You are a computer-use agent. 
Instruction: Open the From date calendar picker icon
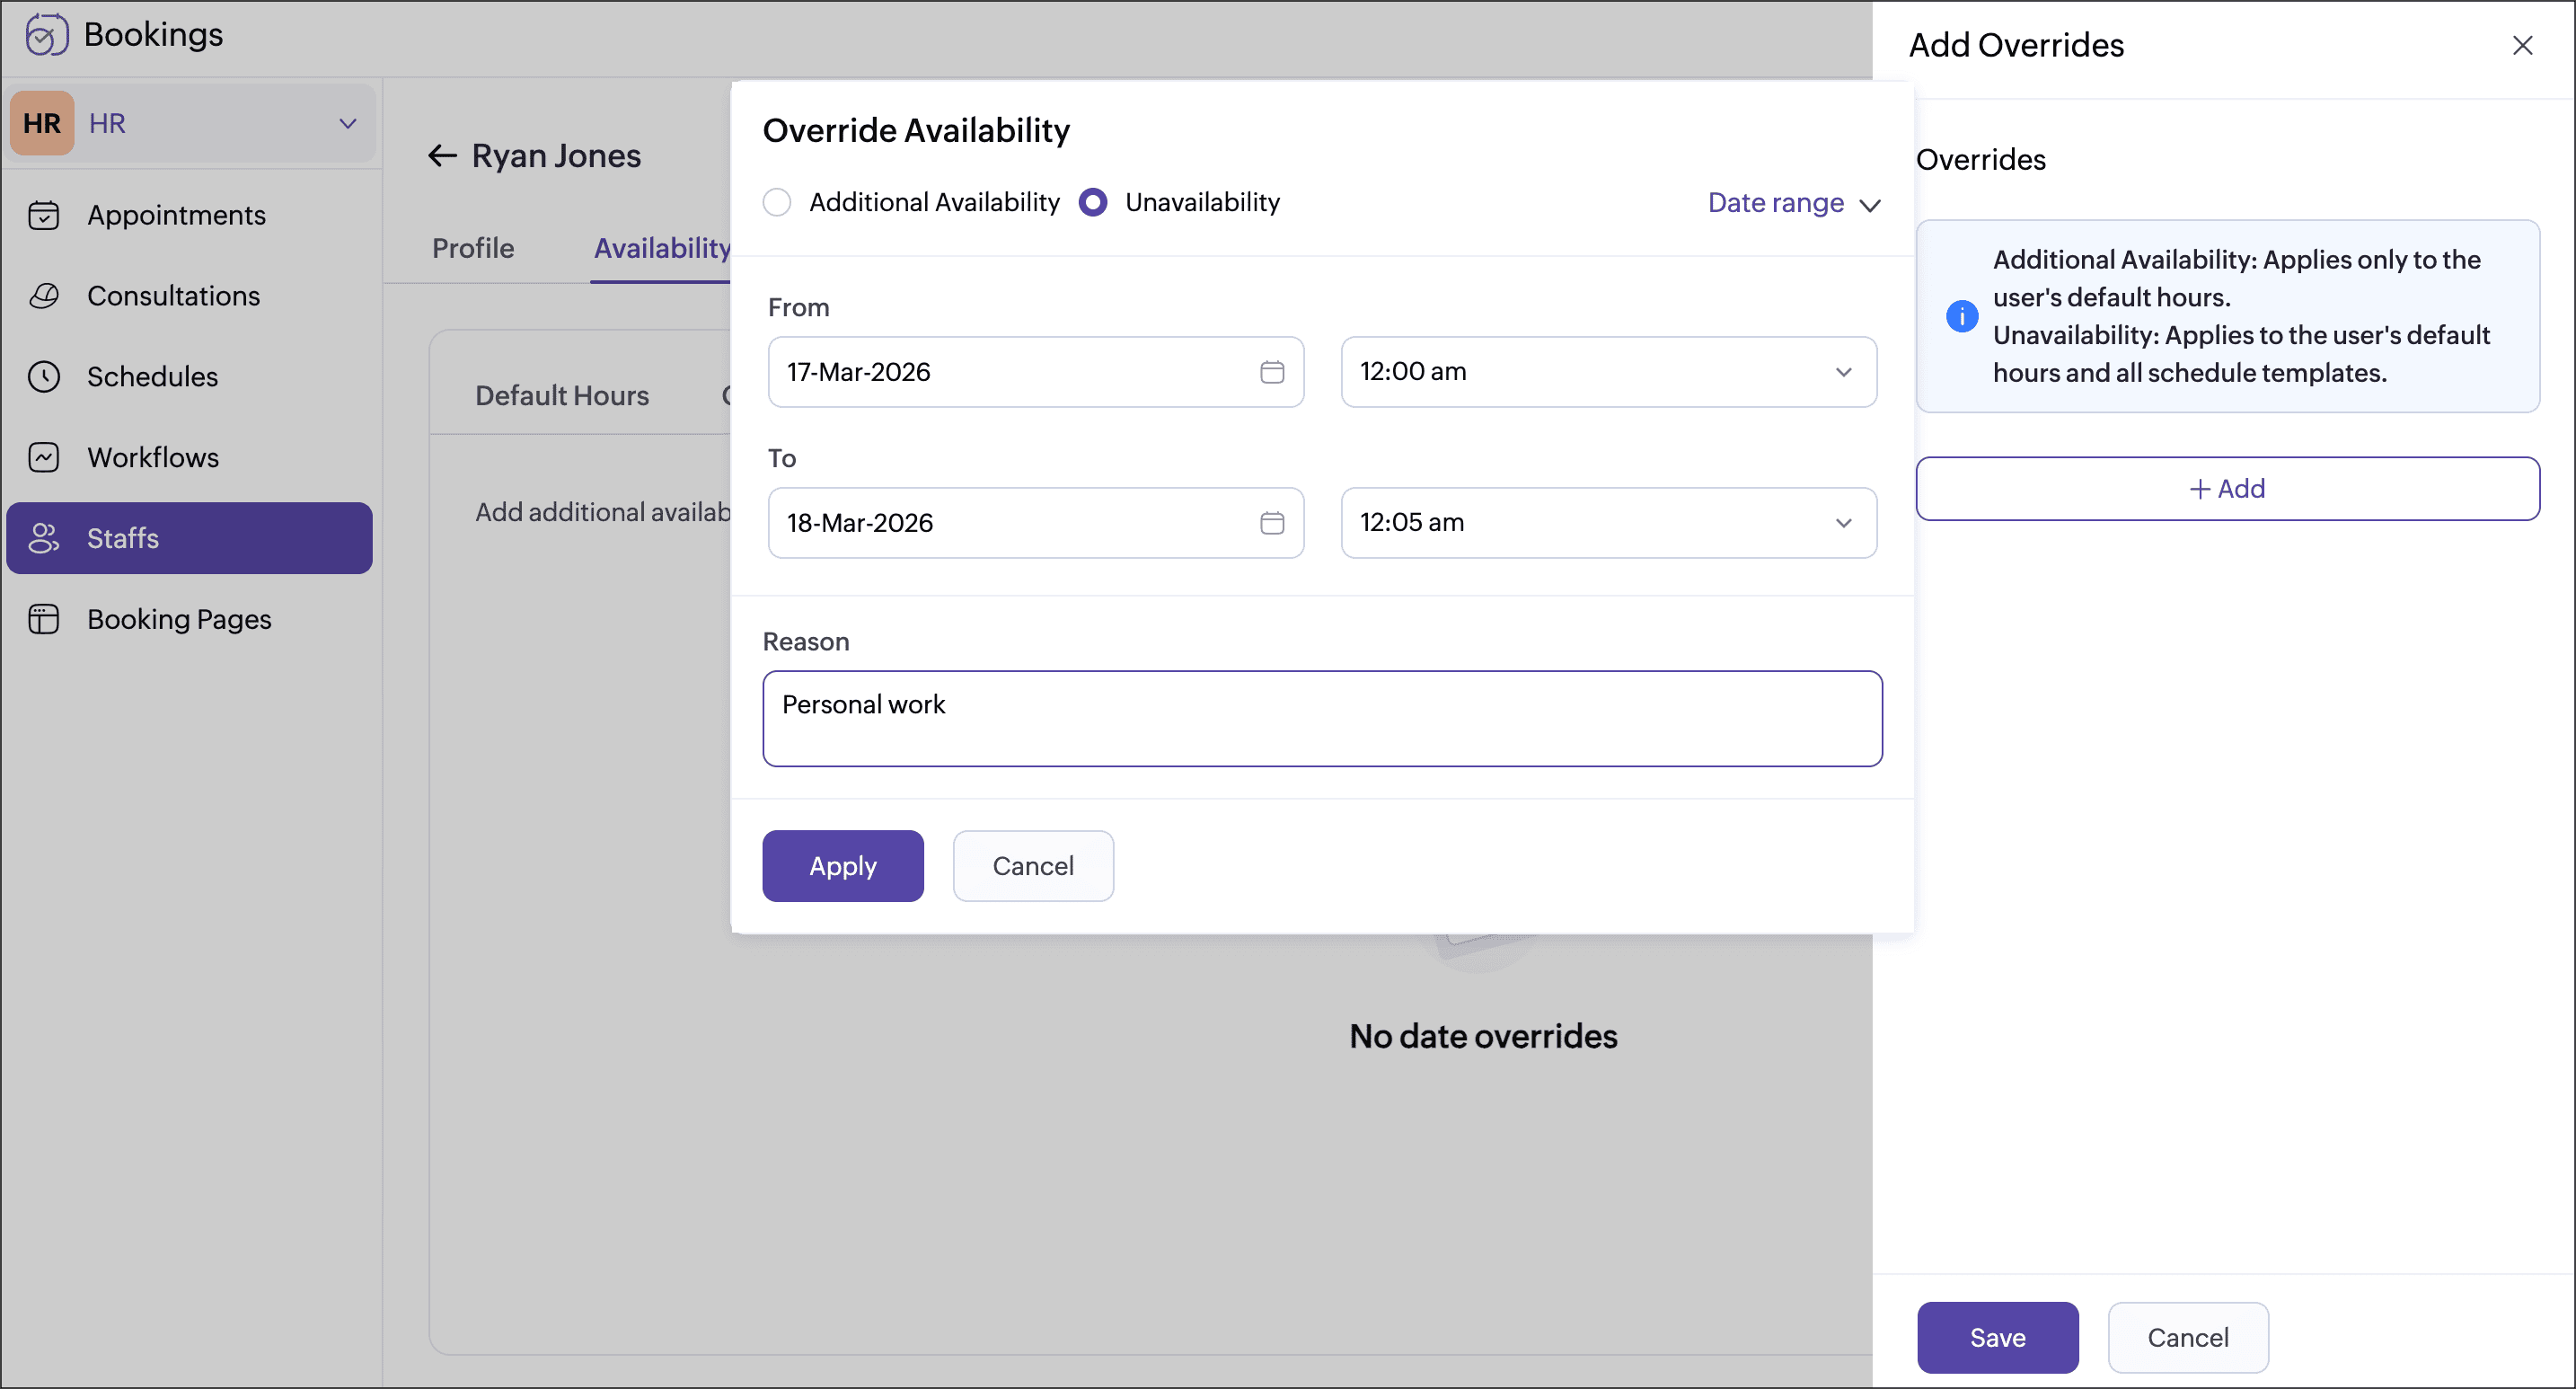1271,372
